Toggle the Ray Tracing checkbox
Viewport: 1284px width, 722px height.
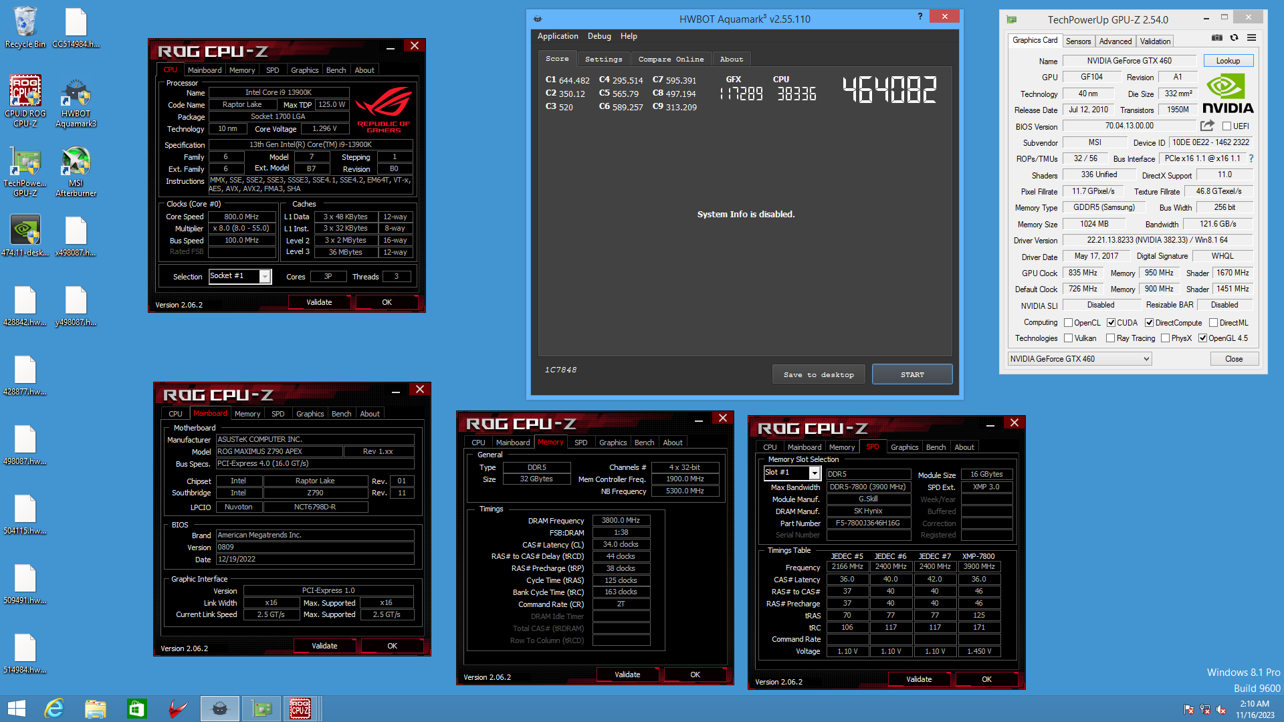1110,338
